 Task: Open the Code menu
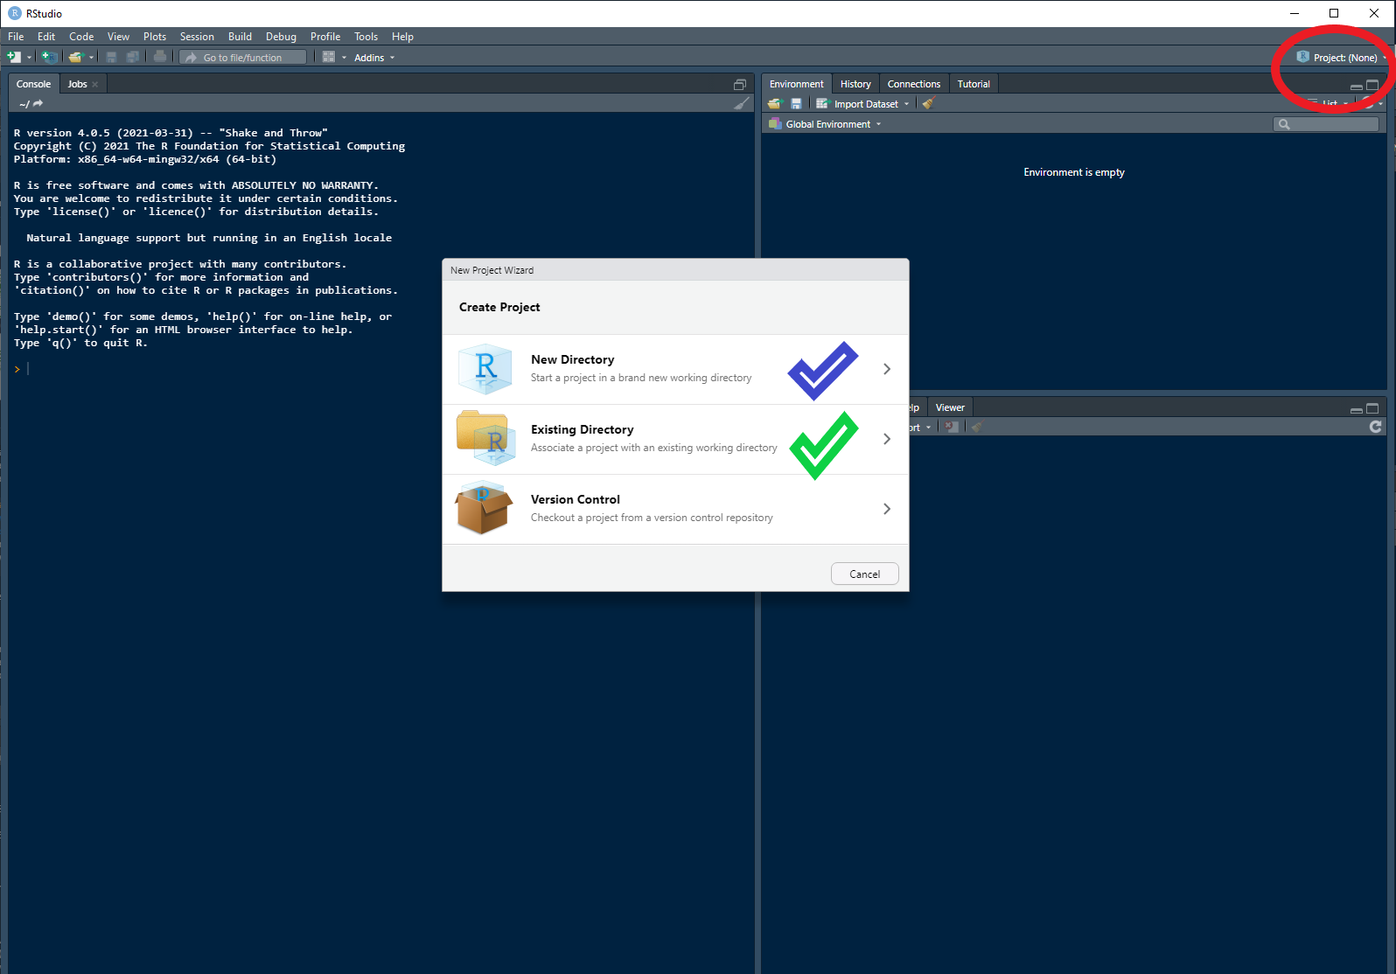pyautogui.click(x=81, y=37)
